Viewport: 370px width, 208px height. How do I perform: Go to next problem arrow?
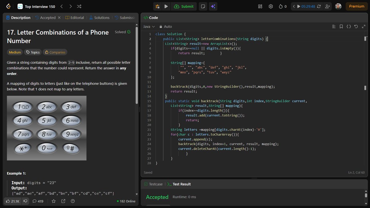click(x=71, y=6)
